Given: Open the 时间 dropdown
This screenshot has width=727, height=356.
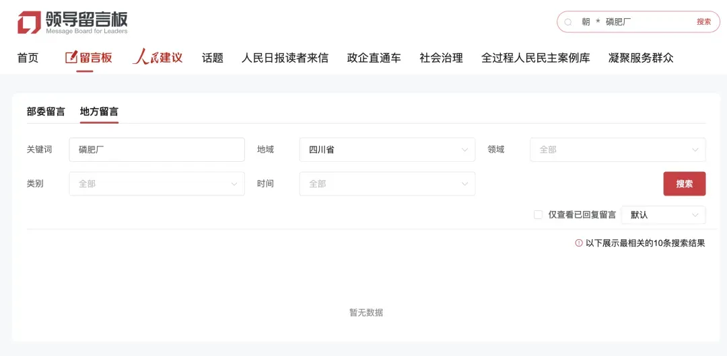Looking at the screenshot, I should 387,183.
